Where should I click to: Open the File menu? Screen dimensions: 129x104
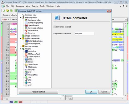pos(7,6)
